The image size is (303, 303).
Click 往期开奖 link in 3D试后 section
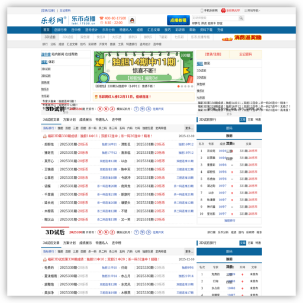pos(158,232)
